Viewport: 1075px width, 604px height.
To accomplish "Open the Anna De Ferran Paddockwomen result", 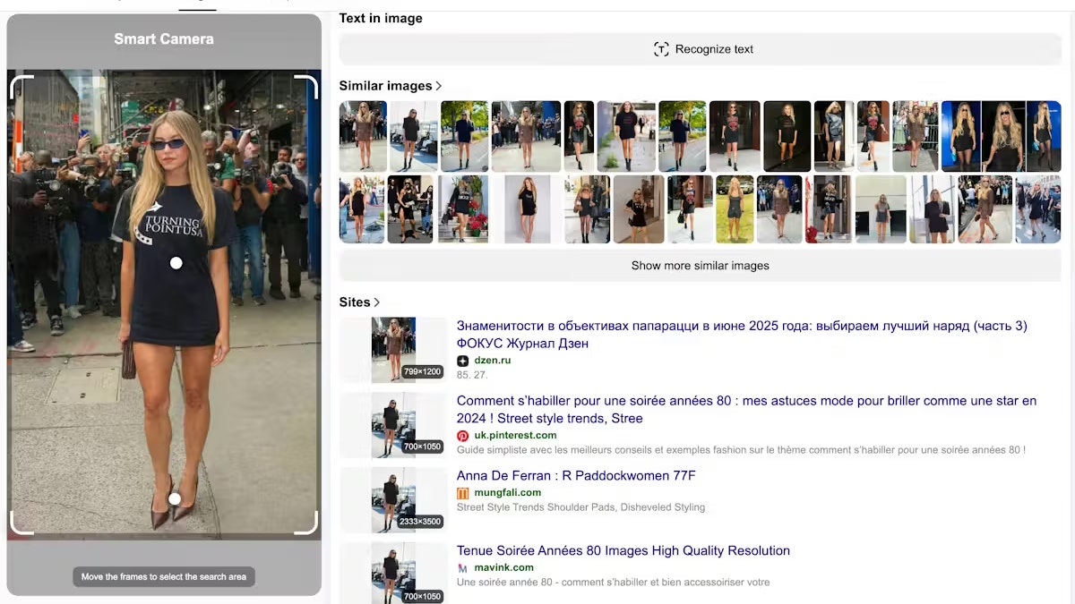I will tap(575, 476).
